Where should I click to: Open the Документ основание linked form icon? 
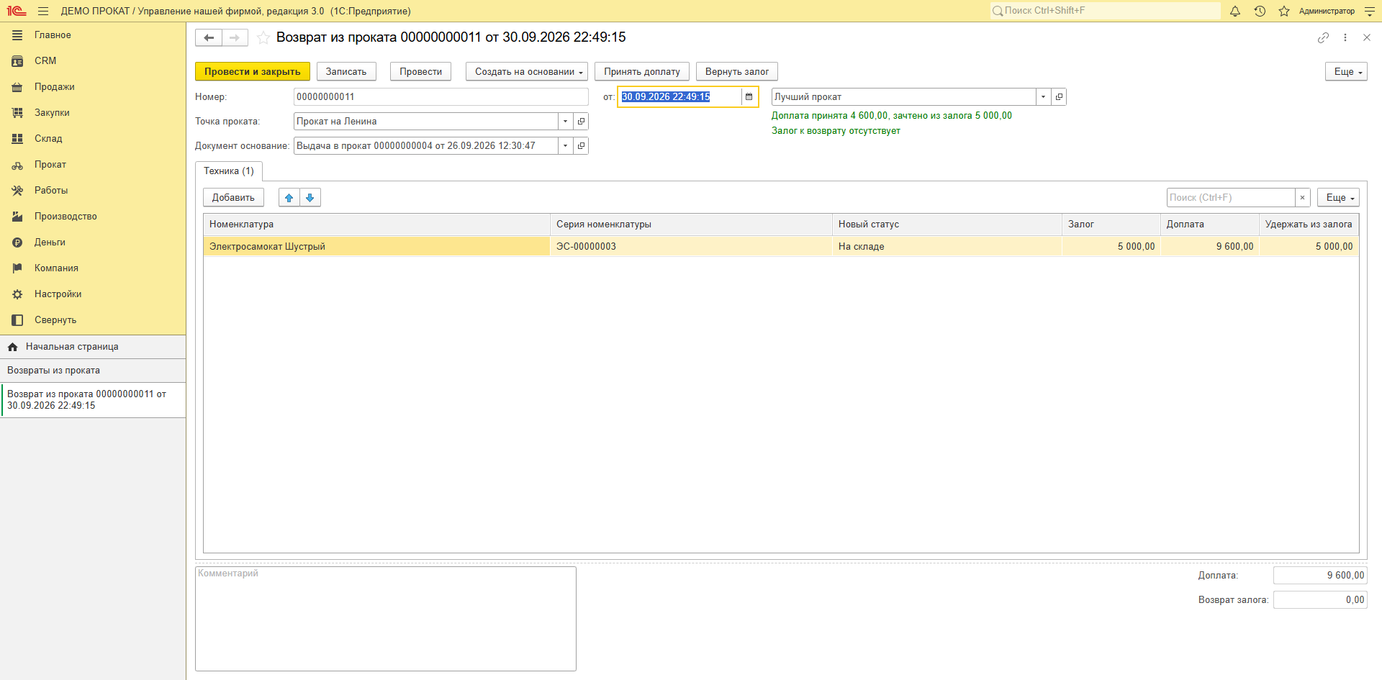581,145
